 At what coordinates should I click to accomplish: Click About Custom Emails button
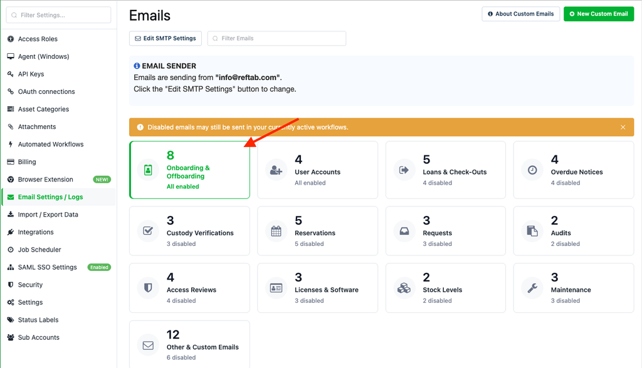521,14
